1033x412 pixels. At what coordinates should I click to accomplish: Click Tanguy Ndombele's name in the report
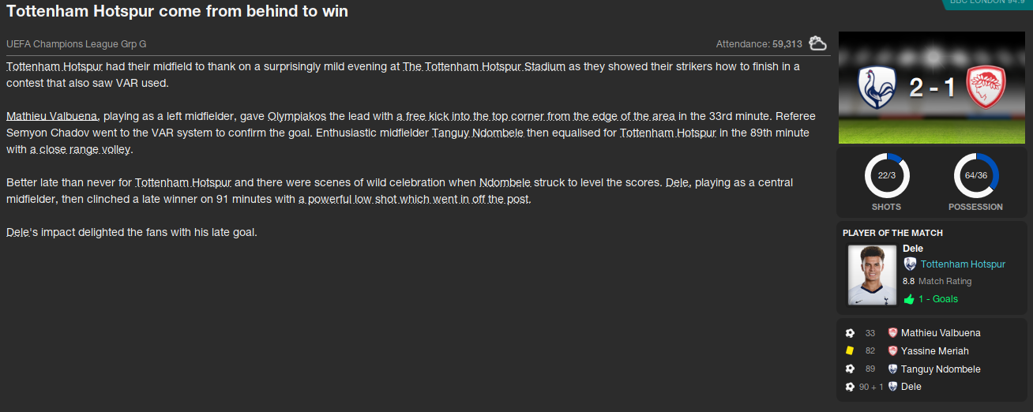point(479,133)
